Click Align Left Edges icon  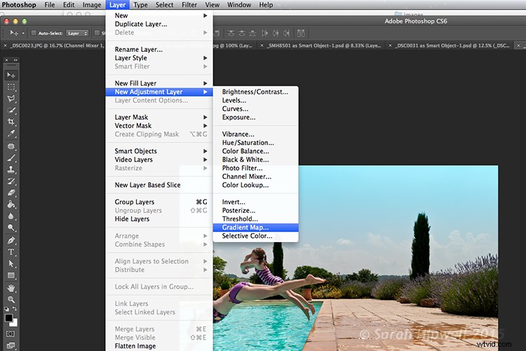coord(264,33)
